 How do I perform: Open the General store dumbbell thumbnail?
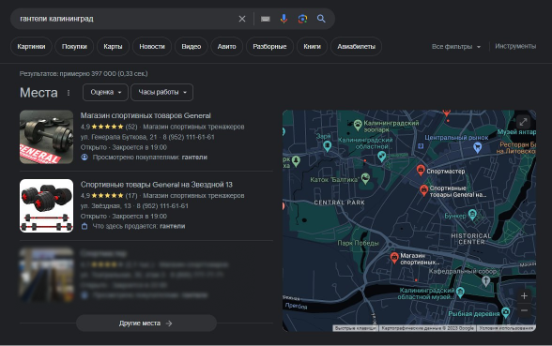click(x=47, y=137)
